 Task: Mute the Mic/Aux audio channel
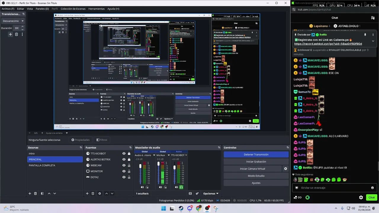point(160,187)
